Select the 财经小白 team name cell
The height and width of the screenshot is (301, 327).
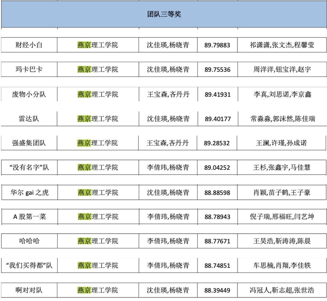(29, 45)
